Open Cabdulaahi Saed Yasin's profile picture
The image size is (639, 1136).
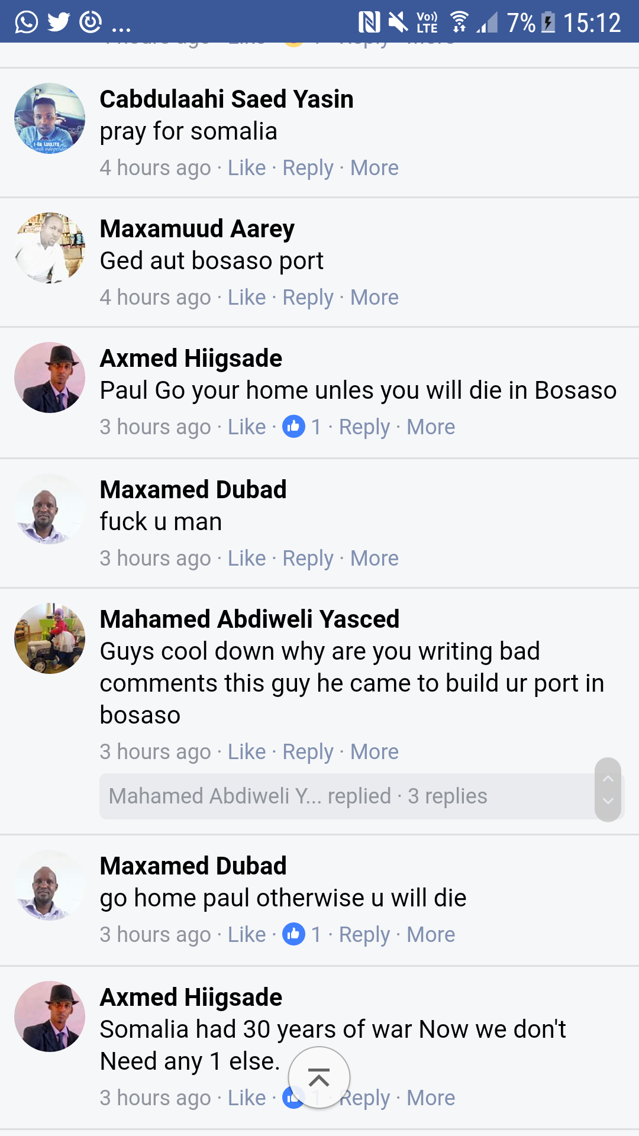pyautogui.click(x=50, y=118)
